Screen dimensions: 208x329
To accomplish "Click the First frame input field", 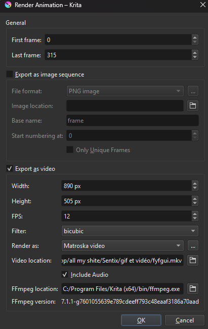I will click(118, 40).
